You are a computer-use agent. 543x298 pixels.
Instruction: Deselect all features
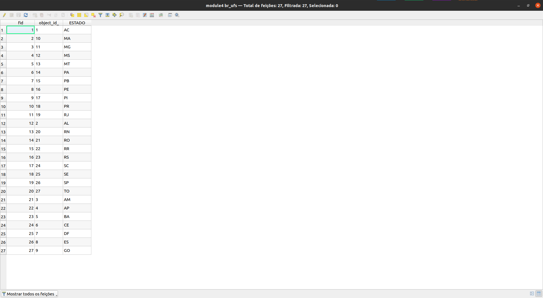point(93,15)
